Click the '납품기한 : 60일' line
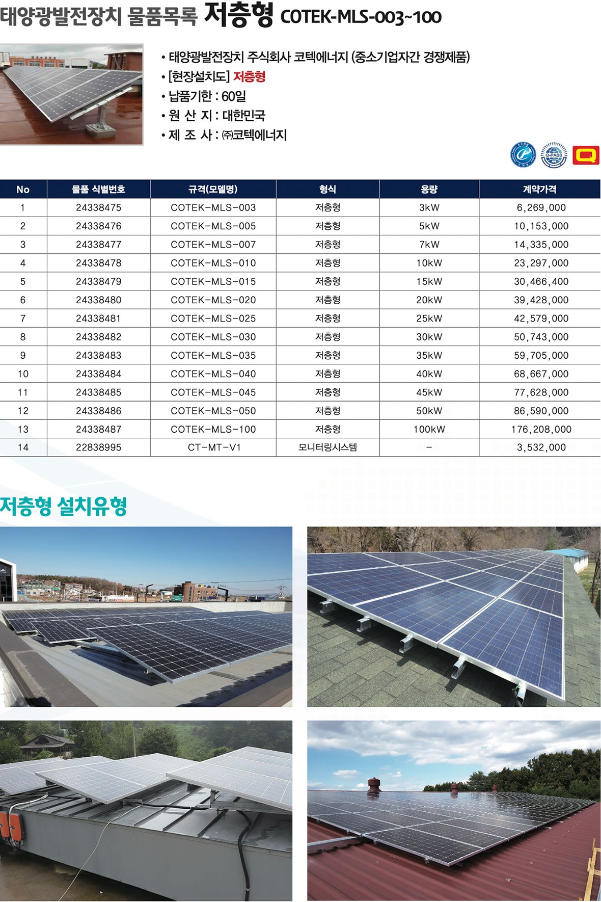The height and width of the screenshot is (902, 601). (x=204, y=96)
